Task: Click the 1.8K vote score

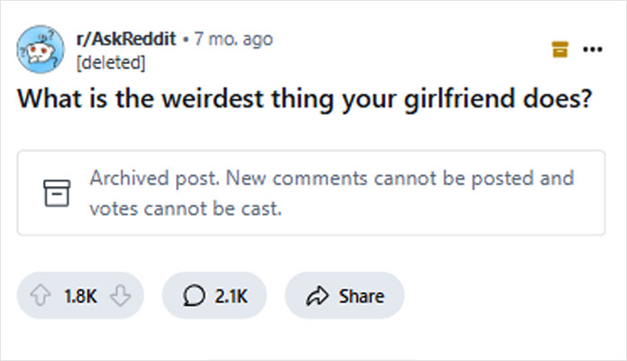Action: [x=78, y=296]
